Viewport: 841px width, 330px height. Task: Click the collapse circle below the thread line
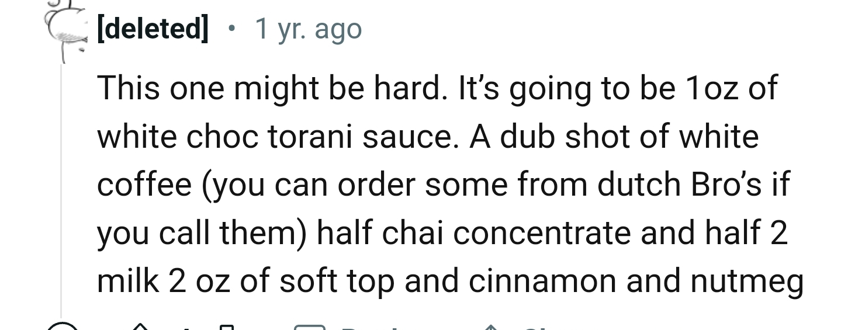61,326
